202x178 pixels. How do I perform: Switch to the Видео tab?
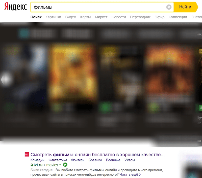click(70, 17)
